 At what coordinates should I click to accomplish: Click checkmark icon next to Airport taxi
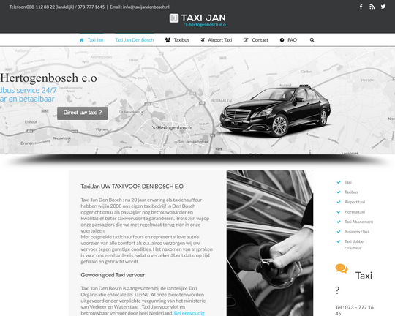click(x=339, y=202)
